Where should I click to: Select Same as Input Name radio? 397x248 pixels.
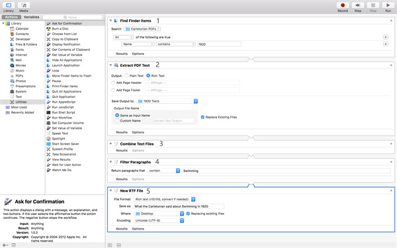tap(117, 115)
